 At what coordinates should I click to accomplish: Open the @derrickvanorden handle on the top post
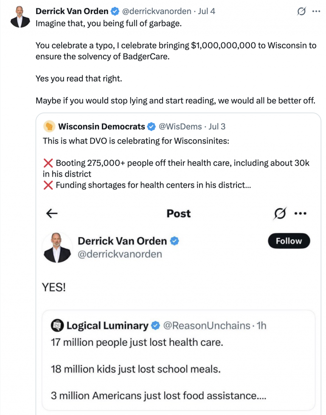pyautogui.click(x=157, y=11)
